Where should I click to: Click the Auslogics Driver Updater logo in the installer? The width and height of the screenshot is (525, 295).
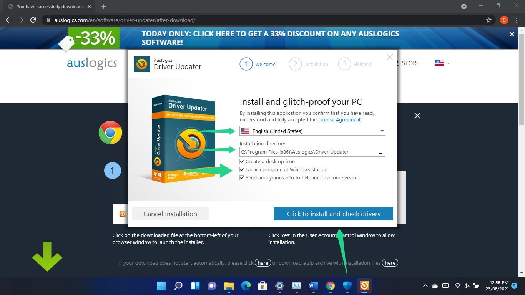pyautogui.click(x=141, y=64)
